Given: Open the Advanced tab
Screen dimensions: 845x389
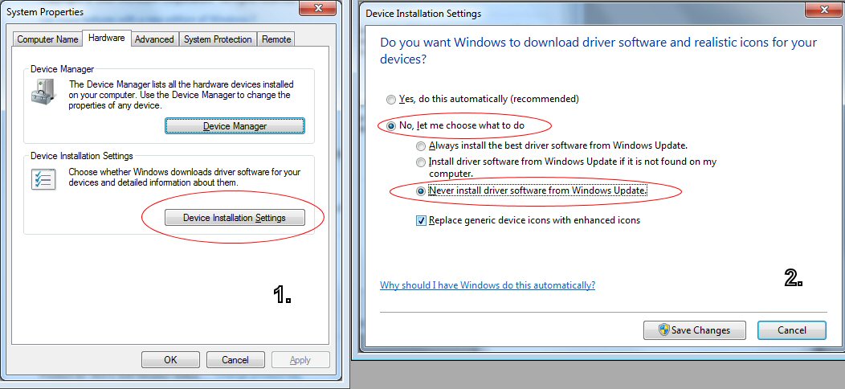Looking at the screenshot, I should (154, 39).
